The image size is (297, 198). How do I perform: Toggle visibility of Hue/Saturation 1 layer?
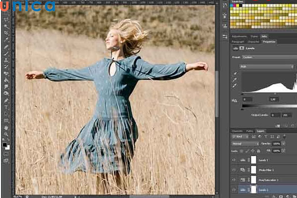[x=234, y=180]
